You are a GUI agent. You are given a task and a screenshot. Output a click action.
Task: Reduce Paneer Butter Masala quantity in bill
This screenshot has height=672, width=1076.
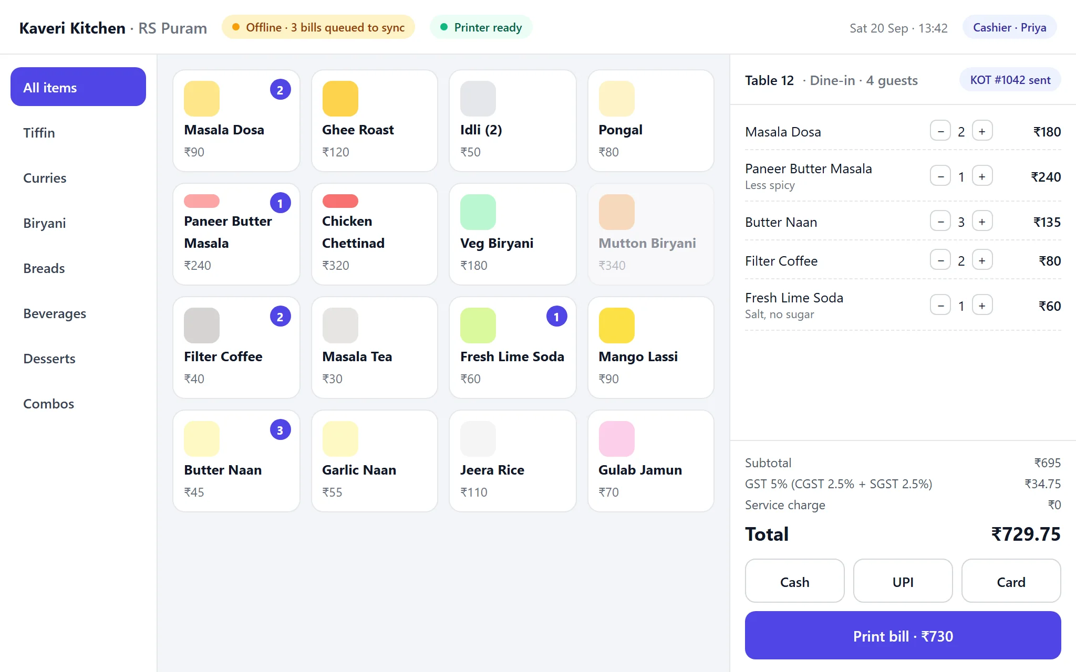click(x=940, y=176)
